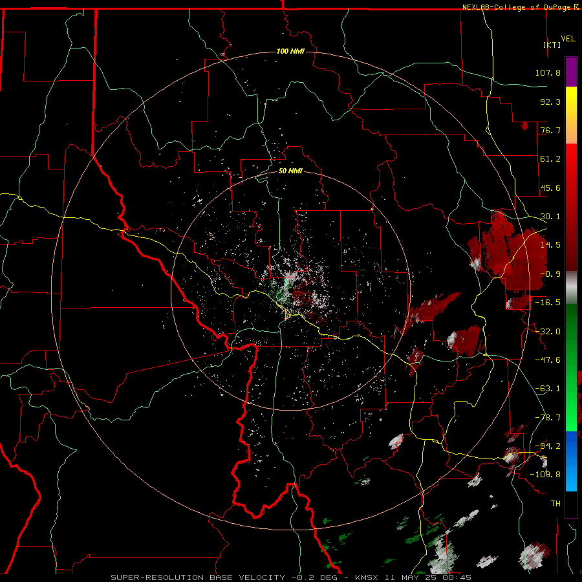Viewport: 582px width, 582px height.
Task: Select the 14.5 scale value
Action: (x=550, y=245)
